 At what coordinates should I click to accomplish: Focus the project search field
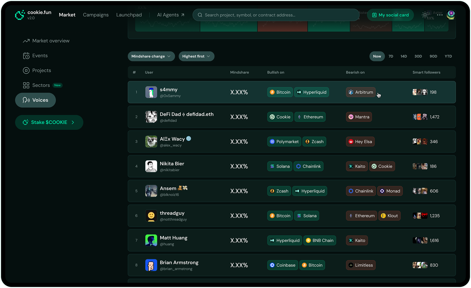pos(276,15)
